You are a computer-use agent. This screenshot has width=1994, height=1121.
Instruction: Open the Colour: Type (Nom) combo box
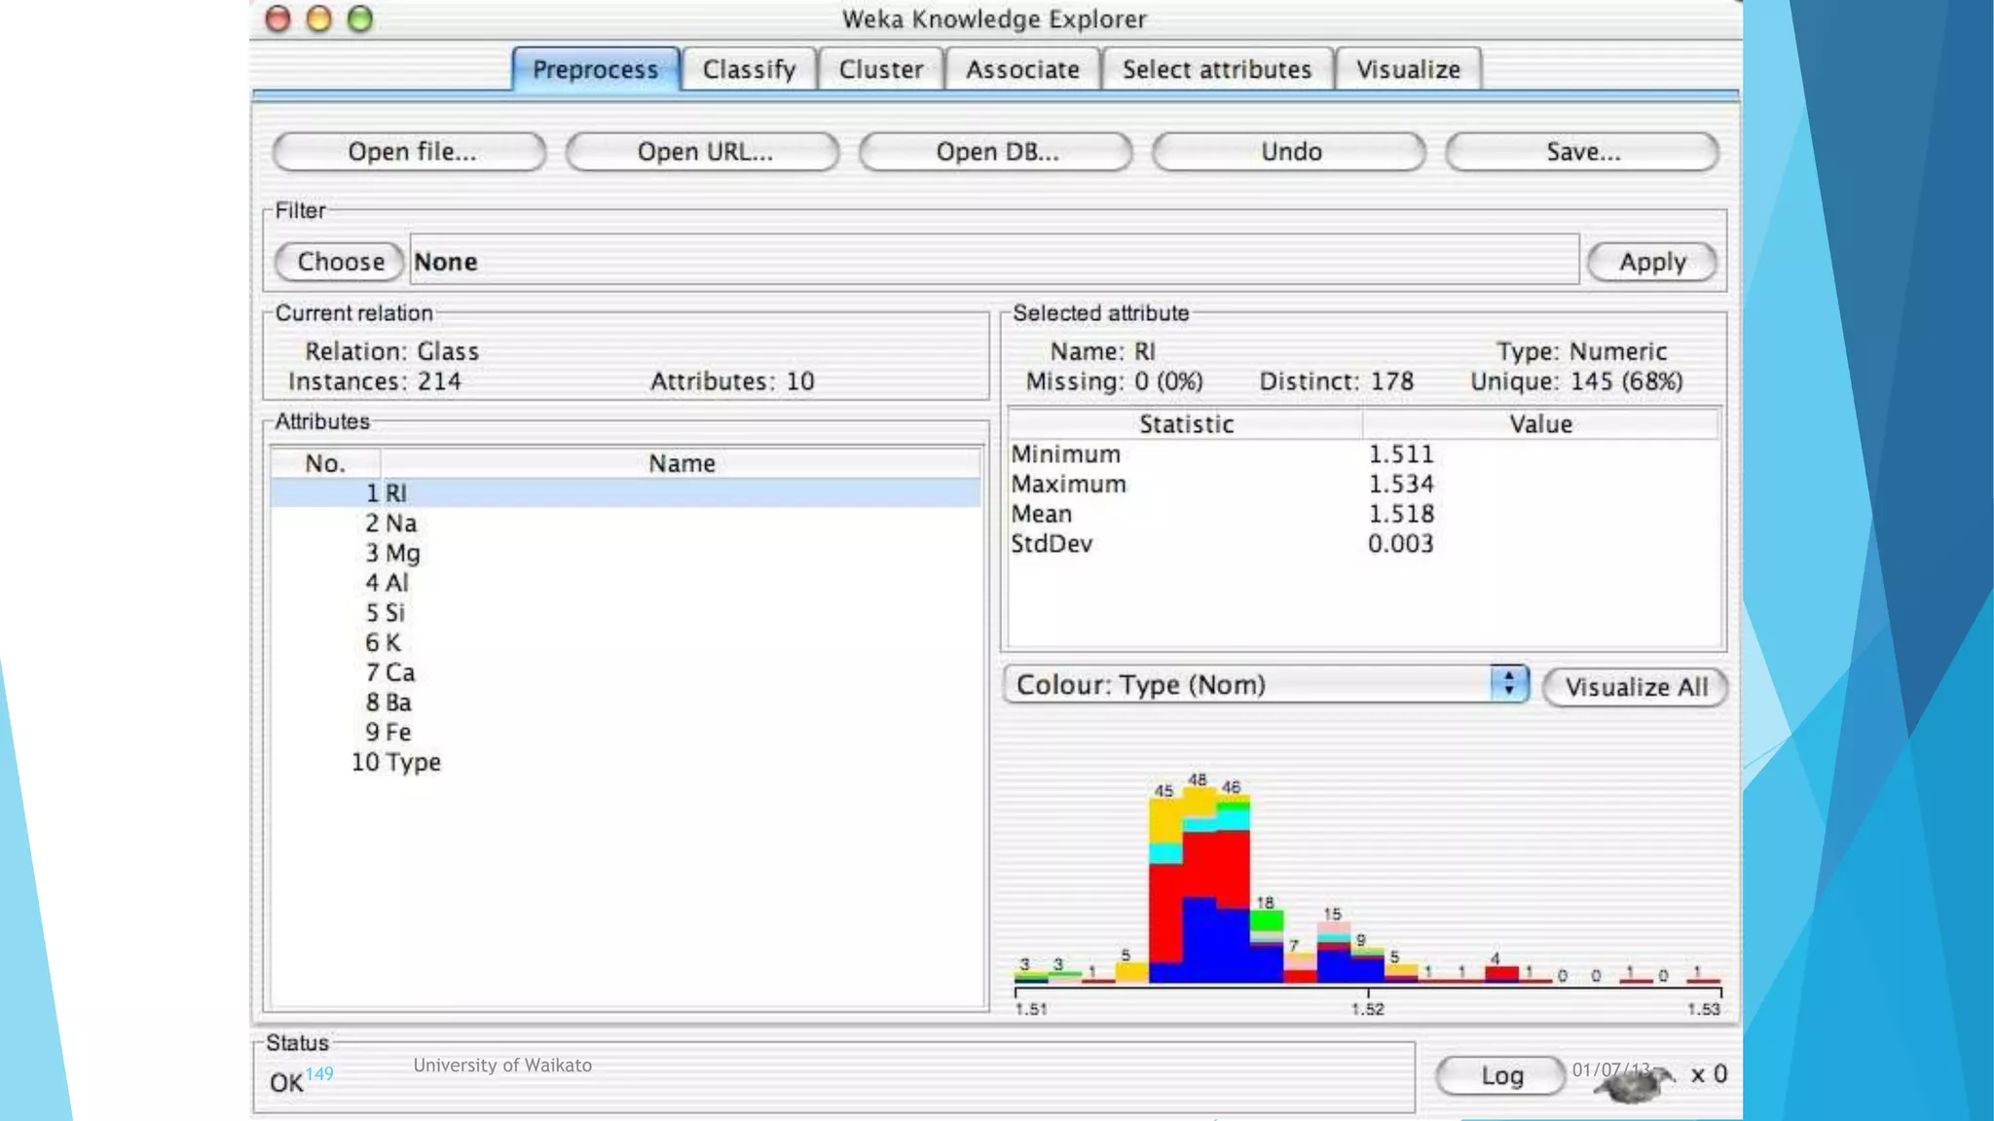coord(1248,685)
